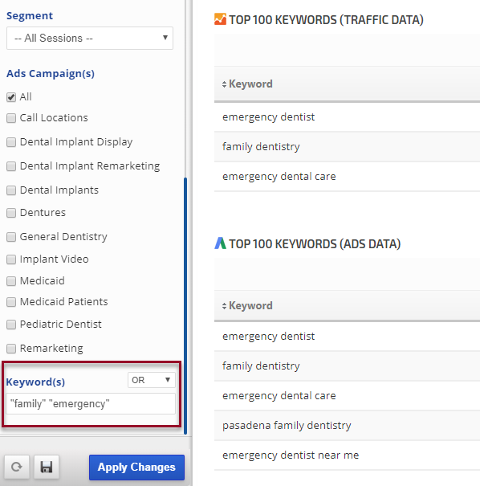Screen dimensions: 480x486
Task: Open the OR keyword operator dropdown
Action: click(x=152, y=380)
